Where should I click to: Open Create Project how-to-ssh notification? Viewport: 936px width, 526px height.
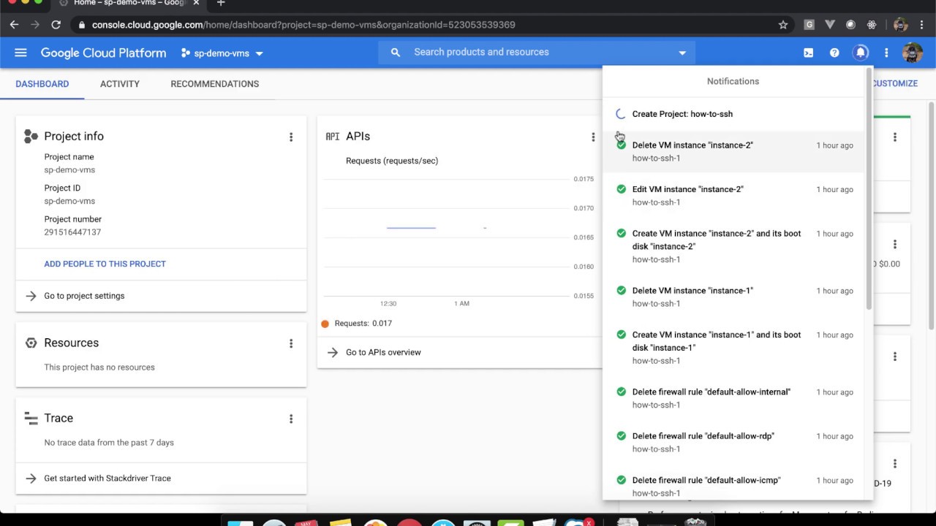(733, 114)
